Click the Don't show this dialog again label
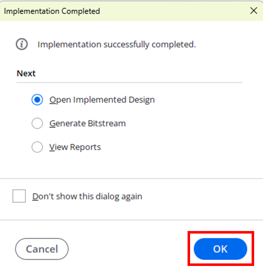This screenshot has width=263, height=271. 87,197
